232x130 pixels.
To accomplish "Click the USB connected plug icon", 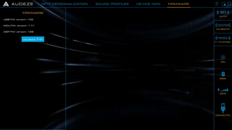I will pos(223,108).
